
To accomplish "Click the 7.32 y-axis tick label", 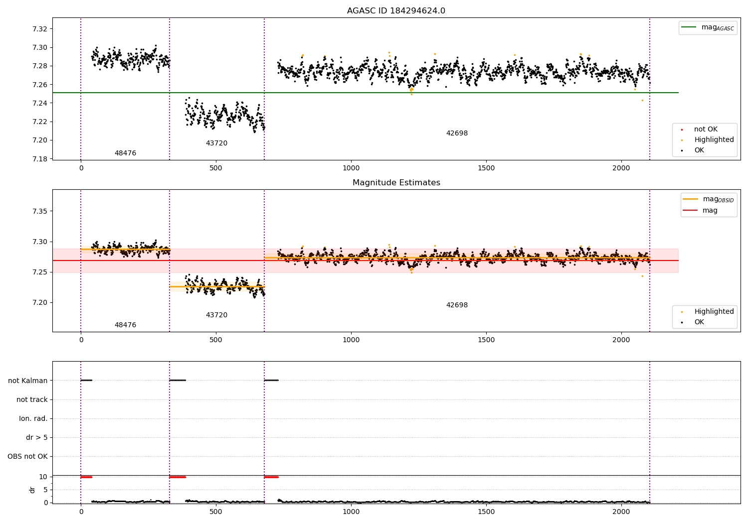I will [x=39, y=29].
